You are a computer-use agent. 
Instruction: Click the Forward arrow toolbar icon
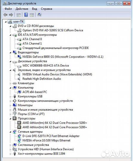11,15
